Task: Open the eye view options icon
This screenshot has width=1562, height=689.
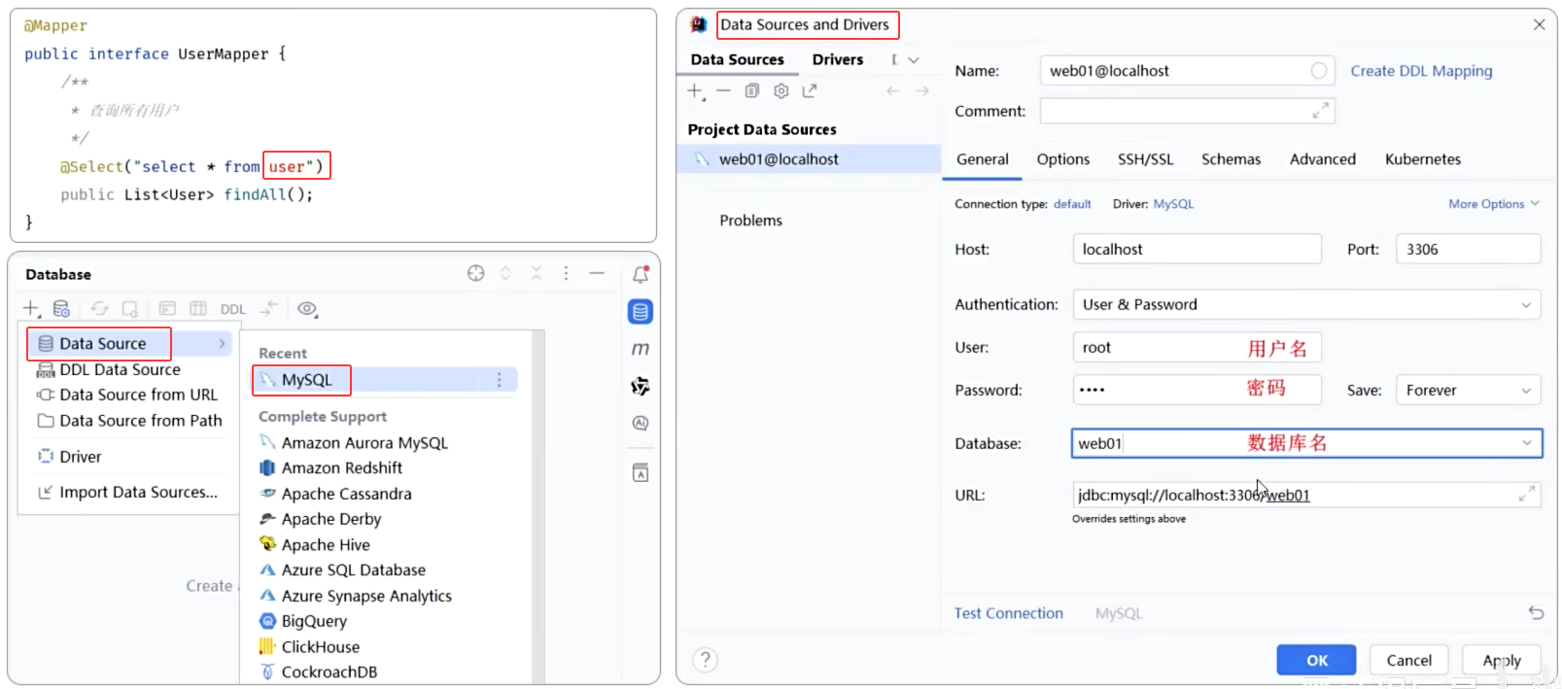Action: (x=307, y=309)
